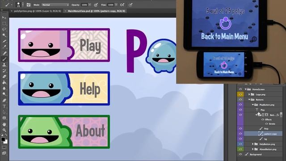Screen dimensions: 286x161
Task: Select the Move tool
Action: (x=4, y=17)
